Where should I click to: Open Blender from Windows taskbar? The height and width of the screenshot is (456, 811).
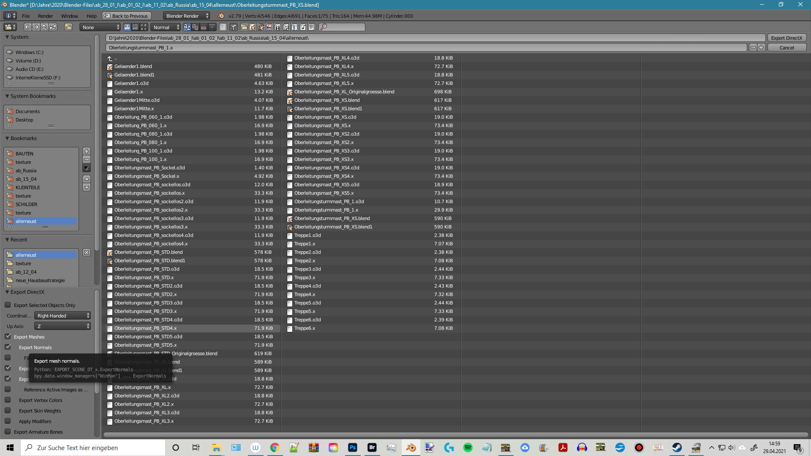(411, 448)
